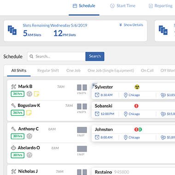
Task: Click the calendar icon beside Schedule tab
Action: (x=75, y=6)
